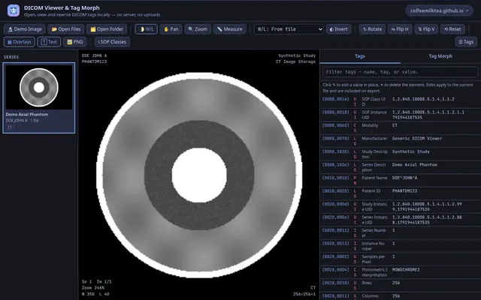Open the W/L preset dropdown

pos(289,29)
